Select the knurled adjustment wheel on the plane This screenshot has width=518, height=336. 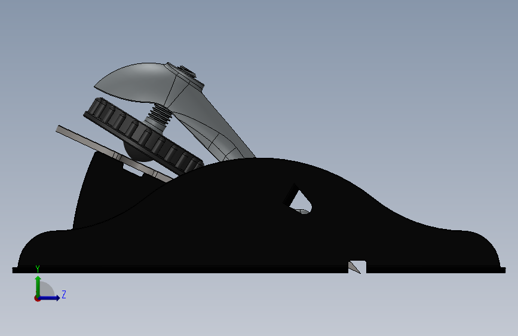coord(143,136)
